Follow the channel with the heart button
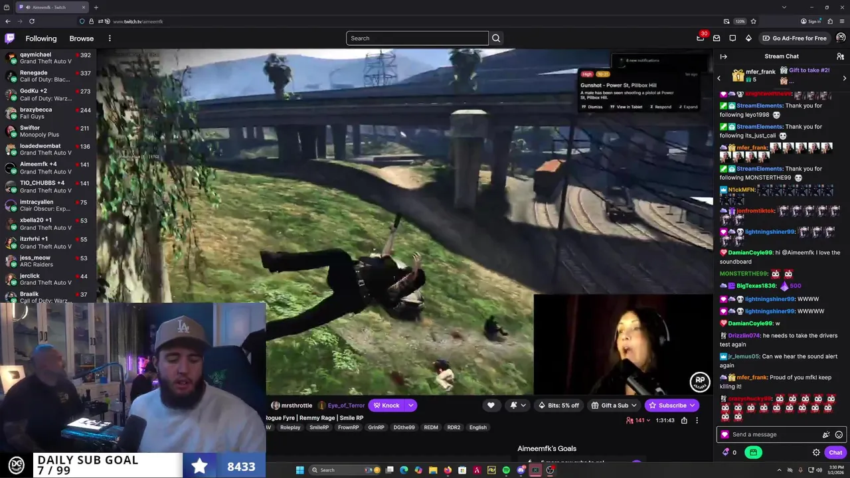850x478 pixels. coord(491,405)
